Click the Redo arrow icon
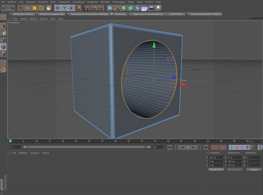The height and width of the screenshot is (195, 263). 12,8
